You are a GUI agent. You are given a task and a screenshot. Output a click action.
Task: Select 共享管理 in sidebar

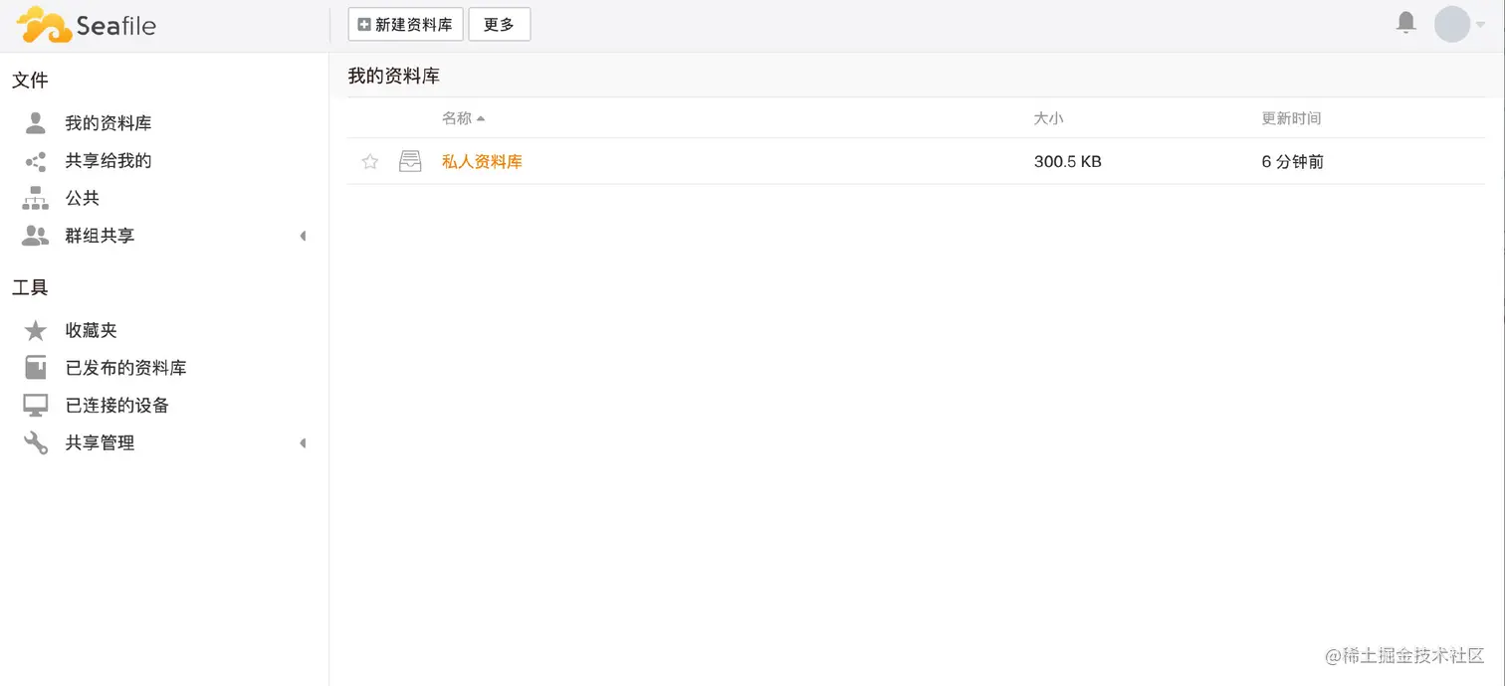(x=100, y=443)
